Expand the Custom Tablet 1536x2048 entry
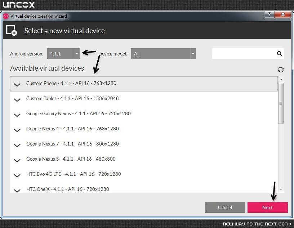The height and width of the screenshot is (228, 294). (x=17, y=100)
